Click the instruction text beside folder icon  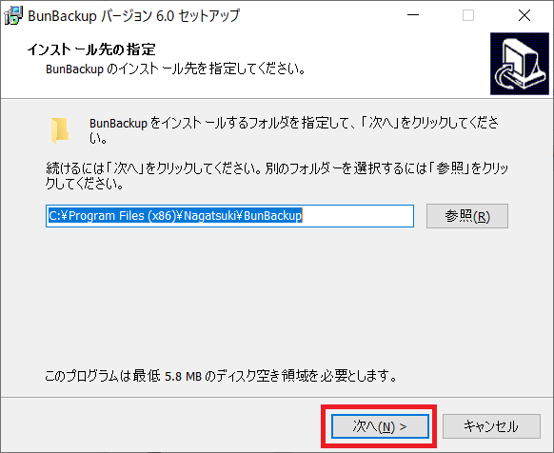294,130
